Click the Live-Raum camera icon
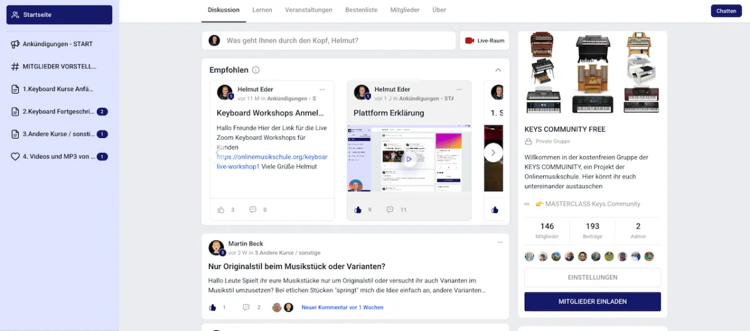Screen dimensions: 750x331 click(x=470, y=41)
